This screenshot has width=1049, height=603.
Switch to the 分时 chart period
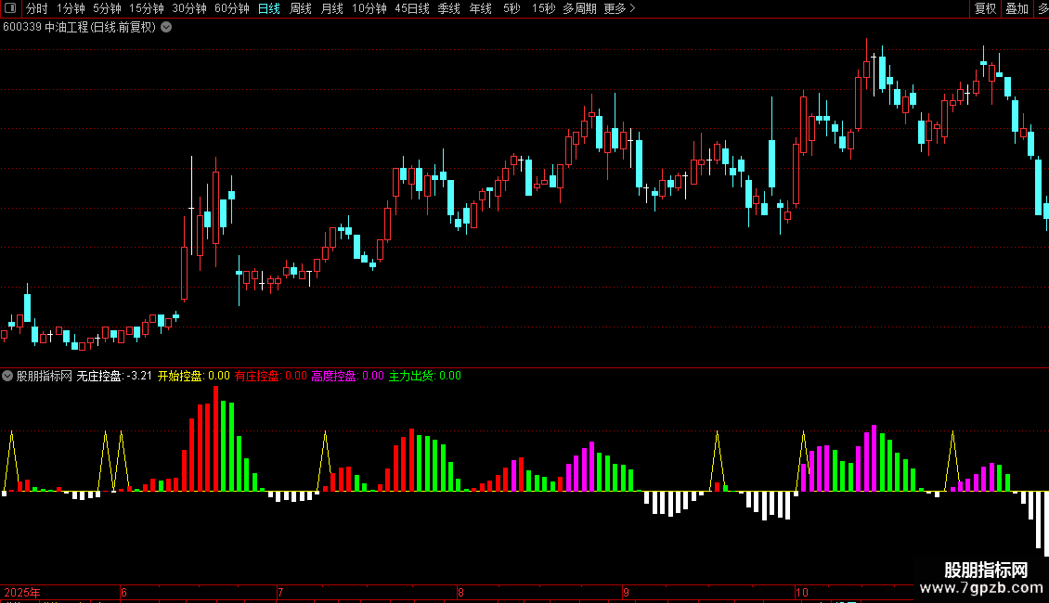(37, 8)
